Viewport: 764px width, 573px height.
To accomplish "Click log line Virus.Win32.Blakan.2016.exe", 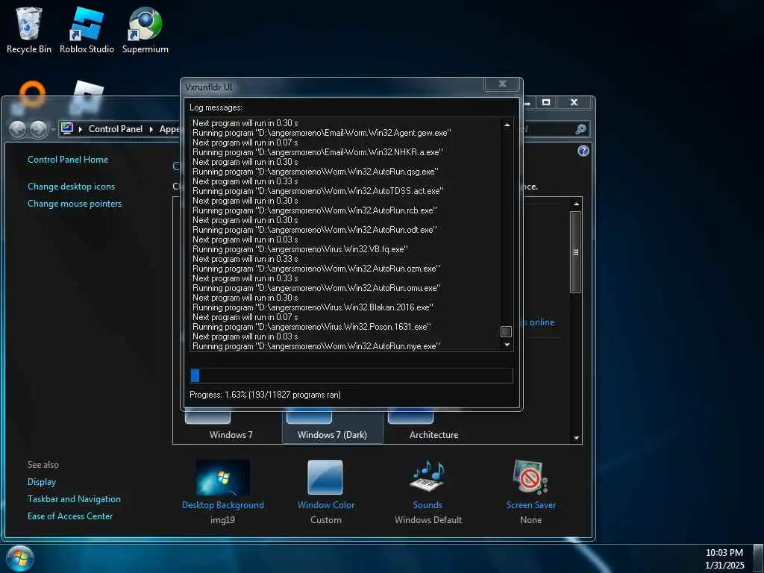I will 313,307.
